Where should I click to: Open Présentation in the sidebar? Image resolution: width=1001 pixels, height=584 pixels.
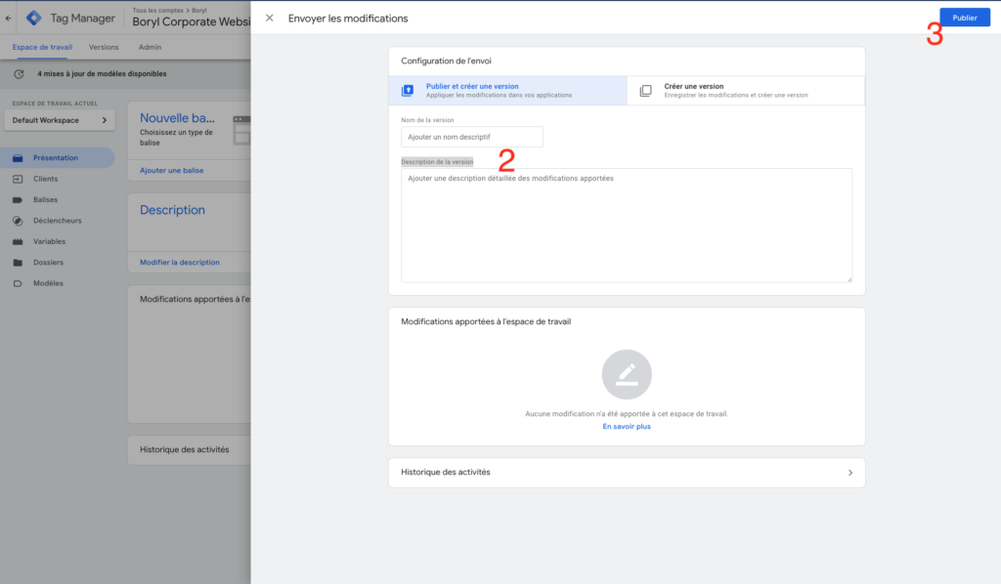click(x=56, y=158)
